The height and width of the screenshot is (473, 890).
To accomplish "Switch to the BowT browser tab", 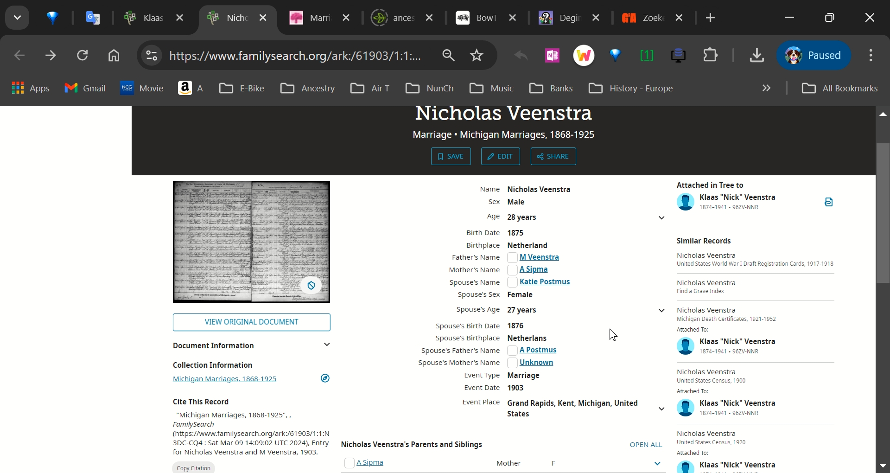I will (487, 18).
